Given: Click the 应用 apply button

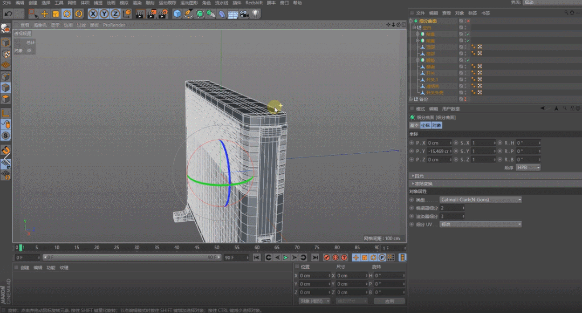Looking at the screenshot, I should 389,301.
